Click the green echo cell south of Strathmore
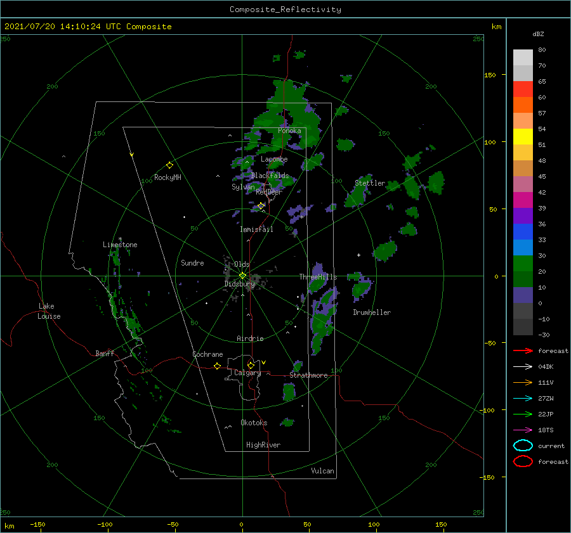Screen dimensions: 571x533 pos(289,392)
